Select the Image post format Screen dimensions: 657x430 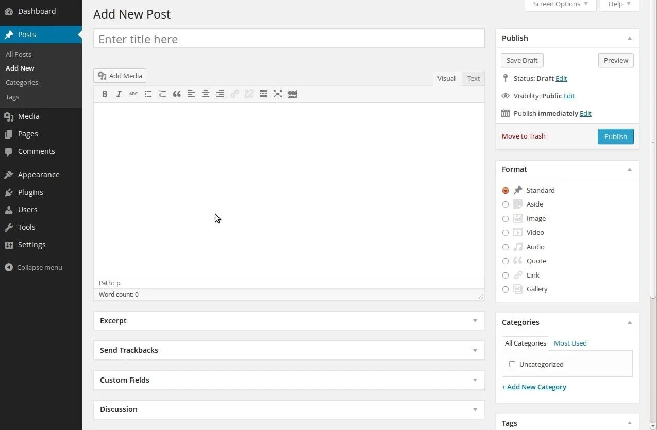click(x=506, y=219)
